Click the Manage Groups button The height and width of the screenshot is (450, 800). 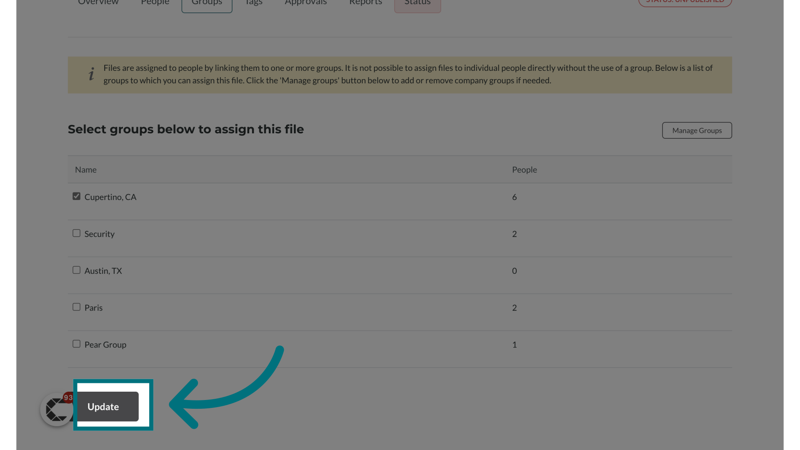[x=697, y=130]
